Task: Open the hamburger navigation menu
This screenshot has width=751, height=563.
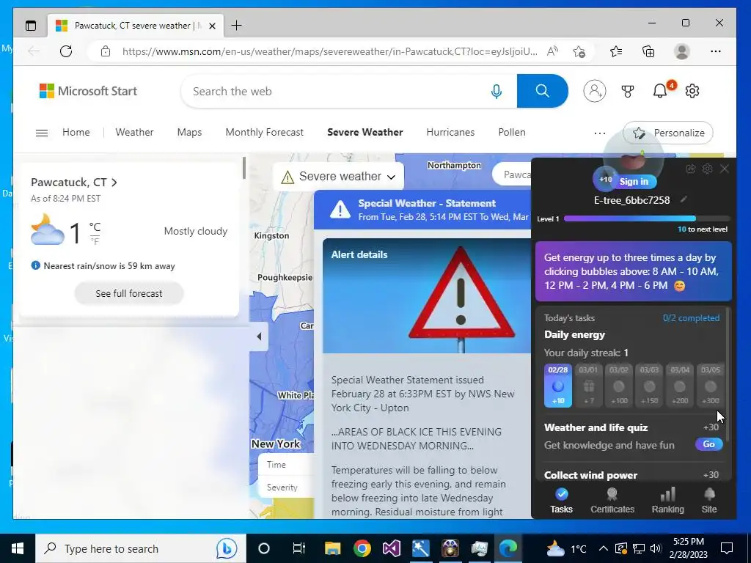Action: pos(42,133)
